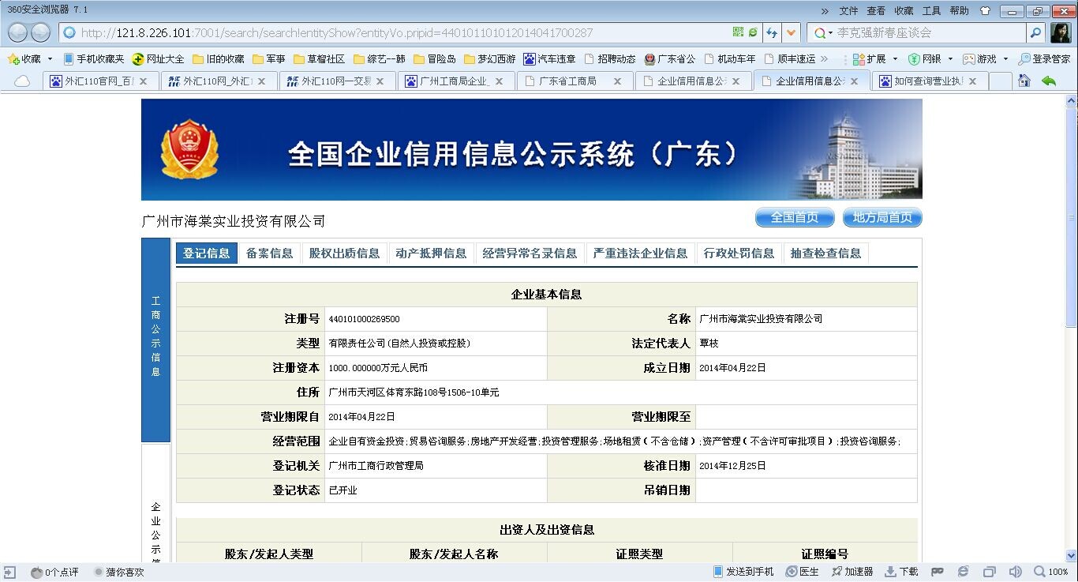Expand more bookmarks chevron after 顺丰速运
1078x582 pixels.
(825, 59)
